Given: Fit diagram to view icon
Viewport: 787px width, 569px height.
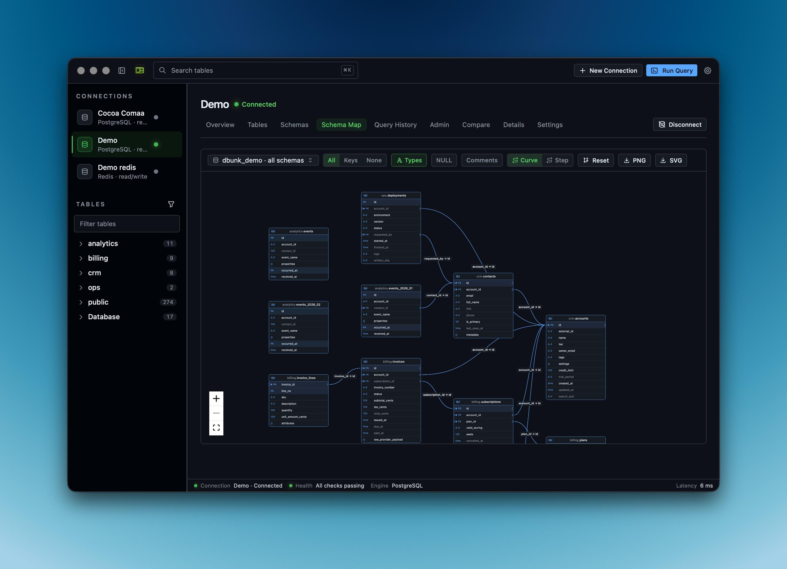Looking at the screenshot, I should (x=216, y=428).
